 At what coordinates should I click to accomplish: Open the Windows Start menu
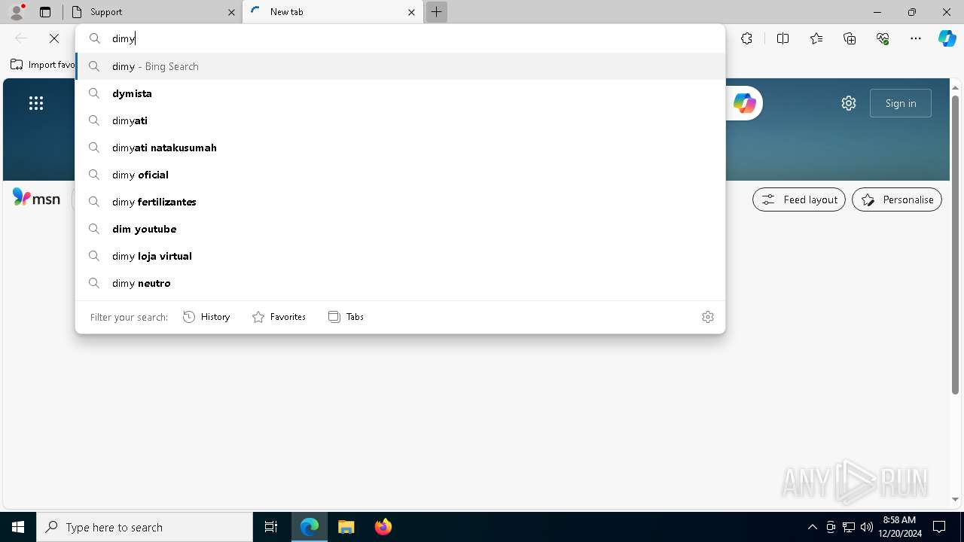click(x=18, y=527)
